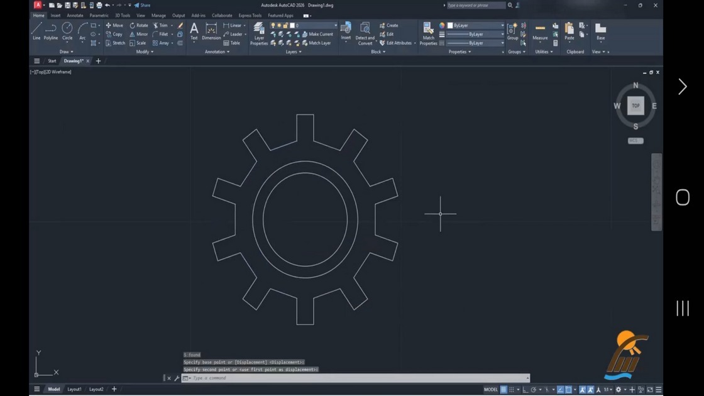Select the Measure utility
This screenshot has width=704, height=396.
[540, 32]
